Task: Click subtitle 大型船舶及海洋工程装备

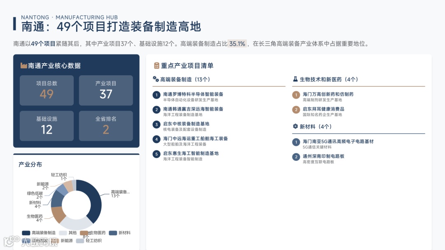Action: pyautogui.click(x=185, y=144)
